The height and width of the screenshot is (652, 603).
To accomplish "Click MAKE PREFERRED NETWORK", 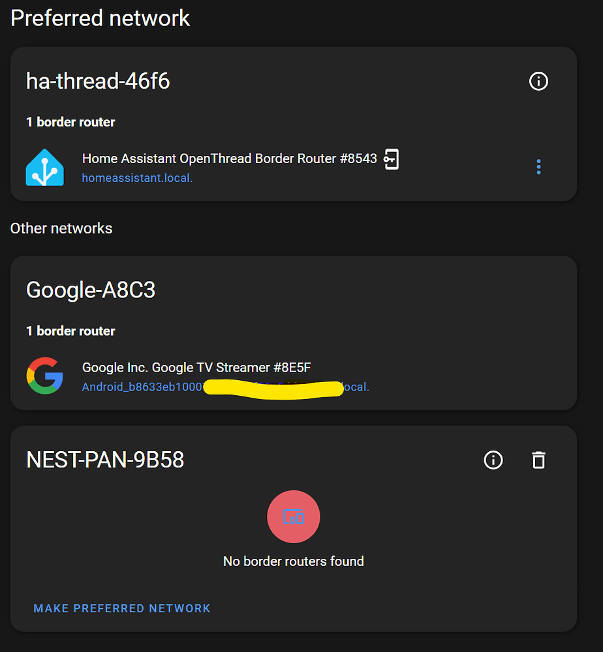I will point(121,608).
